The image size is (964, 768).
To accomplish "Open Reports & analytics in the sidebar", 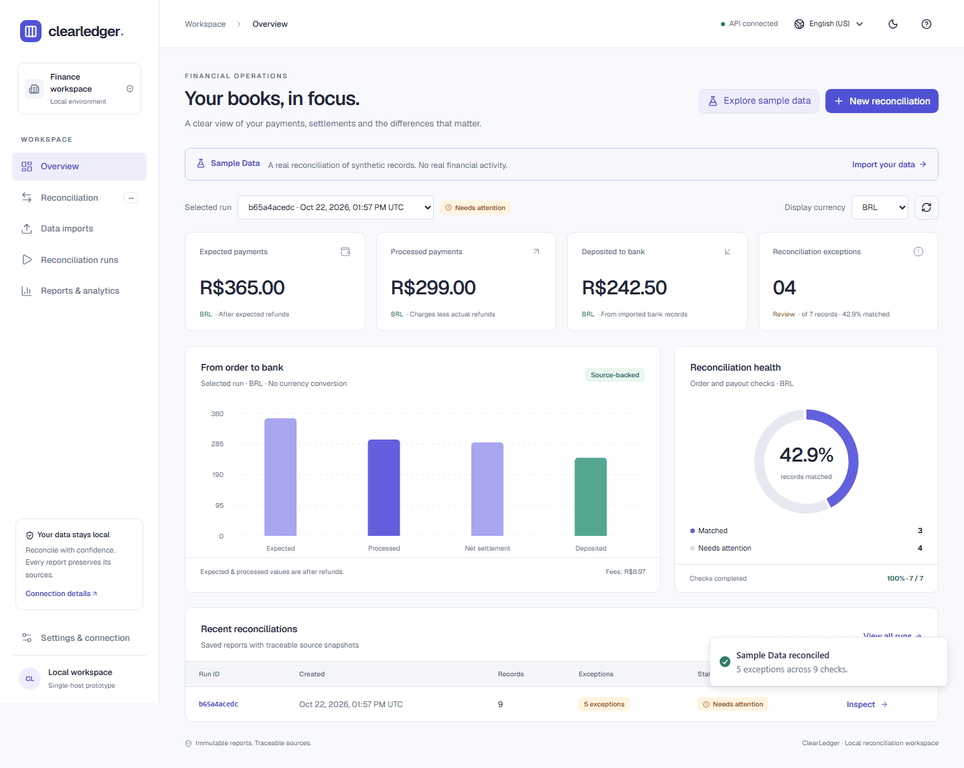I will [x=79, y=291].
